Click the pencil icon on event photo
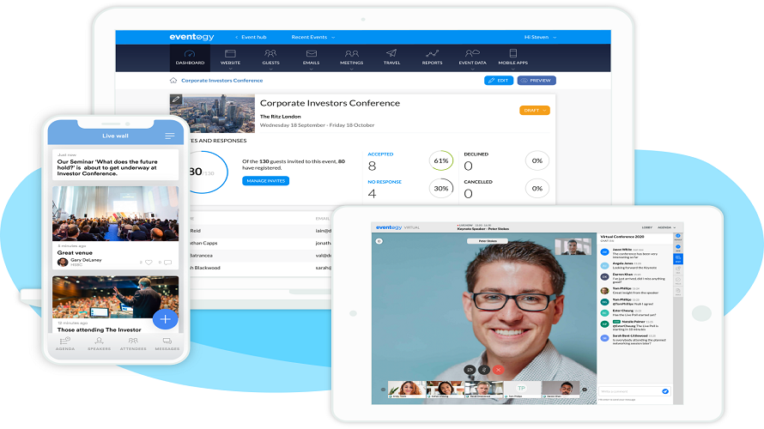Viewport: 764px width, 429px height. click(176, 100)
